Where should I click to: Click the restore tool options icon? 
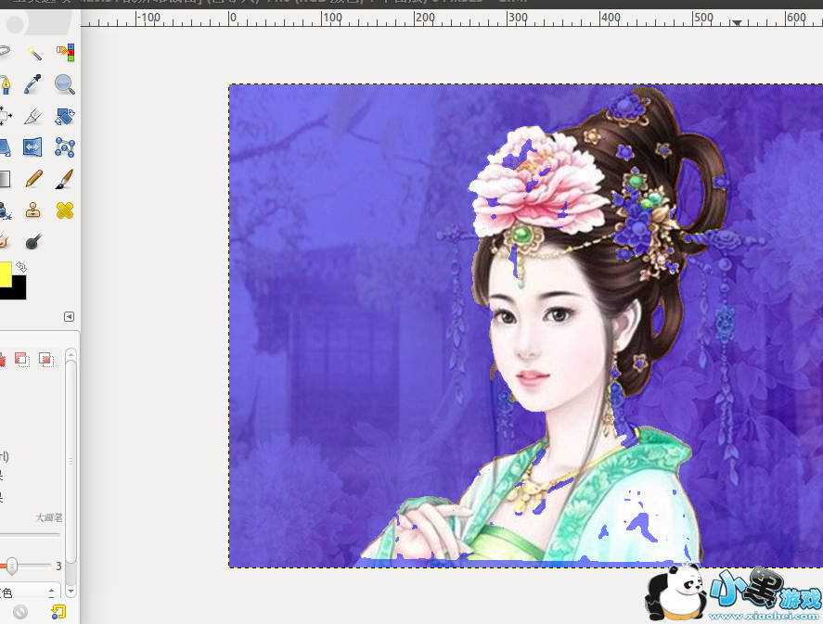click(58, 612)
